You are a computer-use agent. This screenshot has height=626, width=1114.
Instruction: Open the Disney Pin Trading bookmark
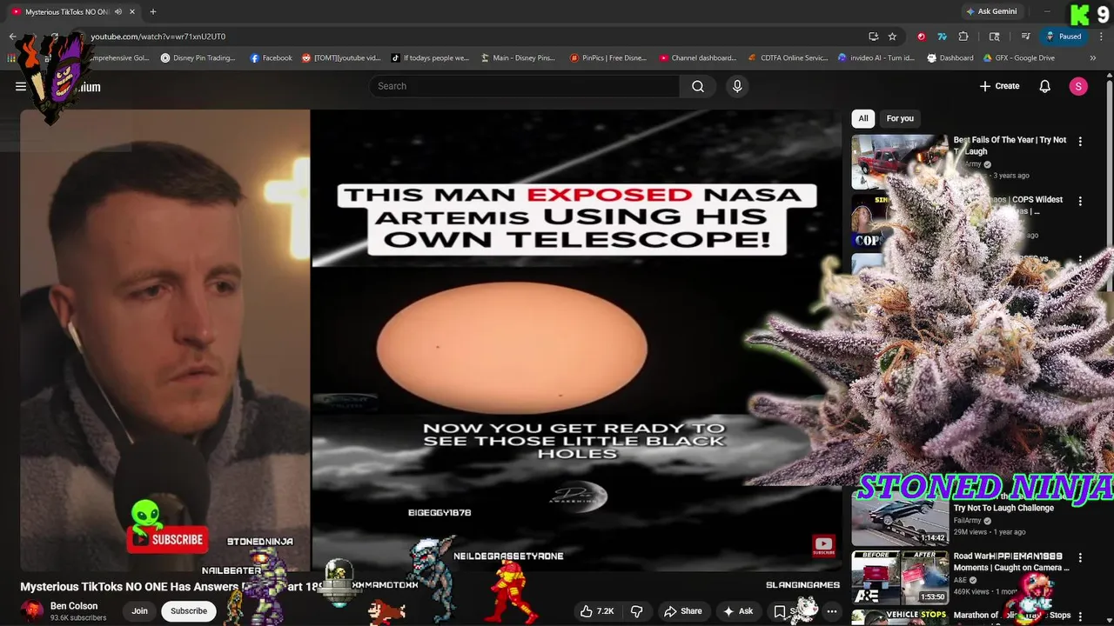[x=198, y=58]
